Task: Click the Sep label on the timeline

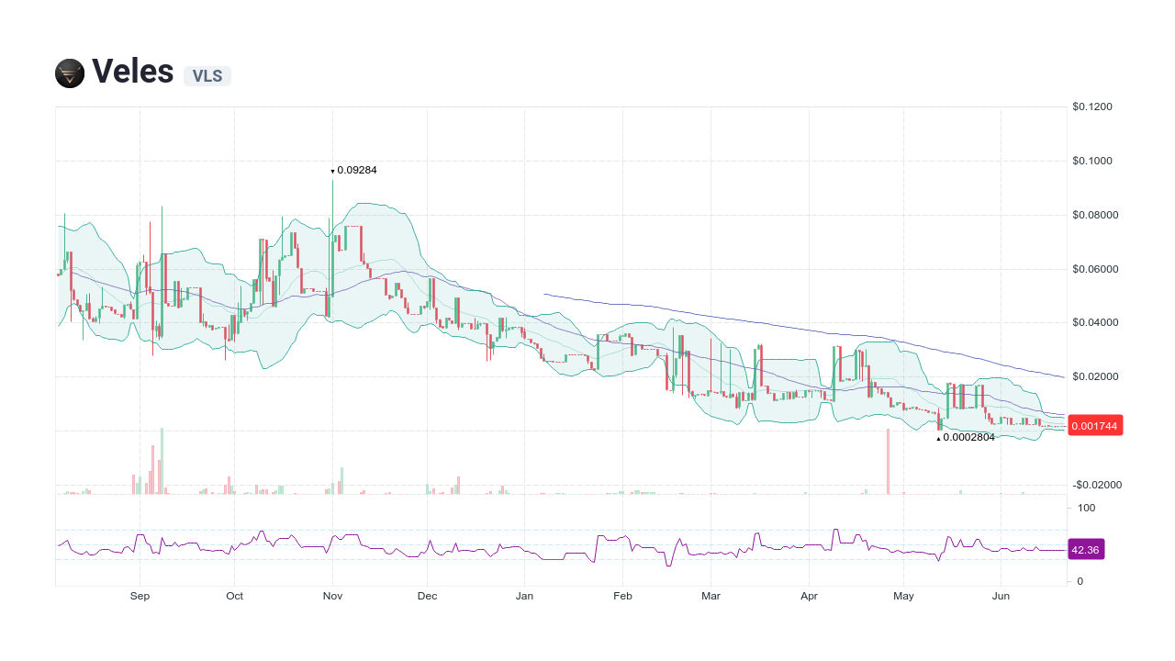Action: click(x=140, y=596)
